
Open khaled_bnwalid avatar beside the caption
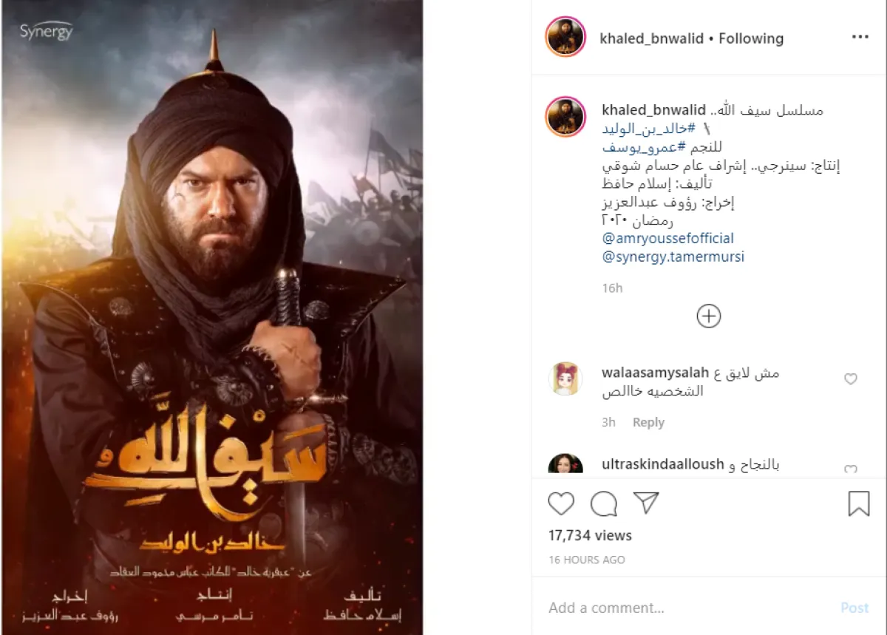pyautogui.click(x=565, y=117)
